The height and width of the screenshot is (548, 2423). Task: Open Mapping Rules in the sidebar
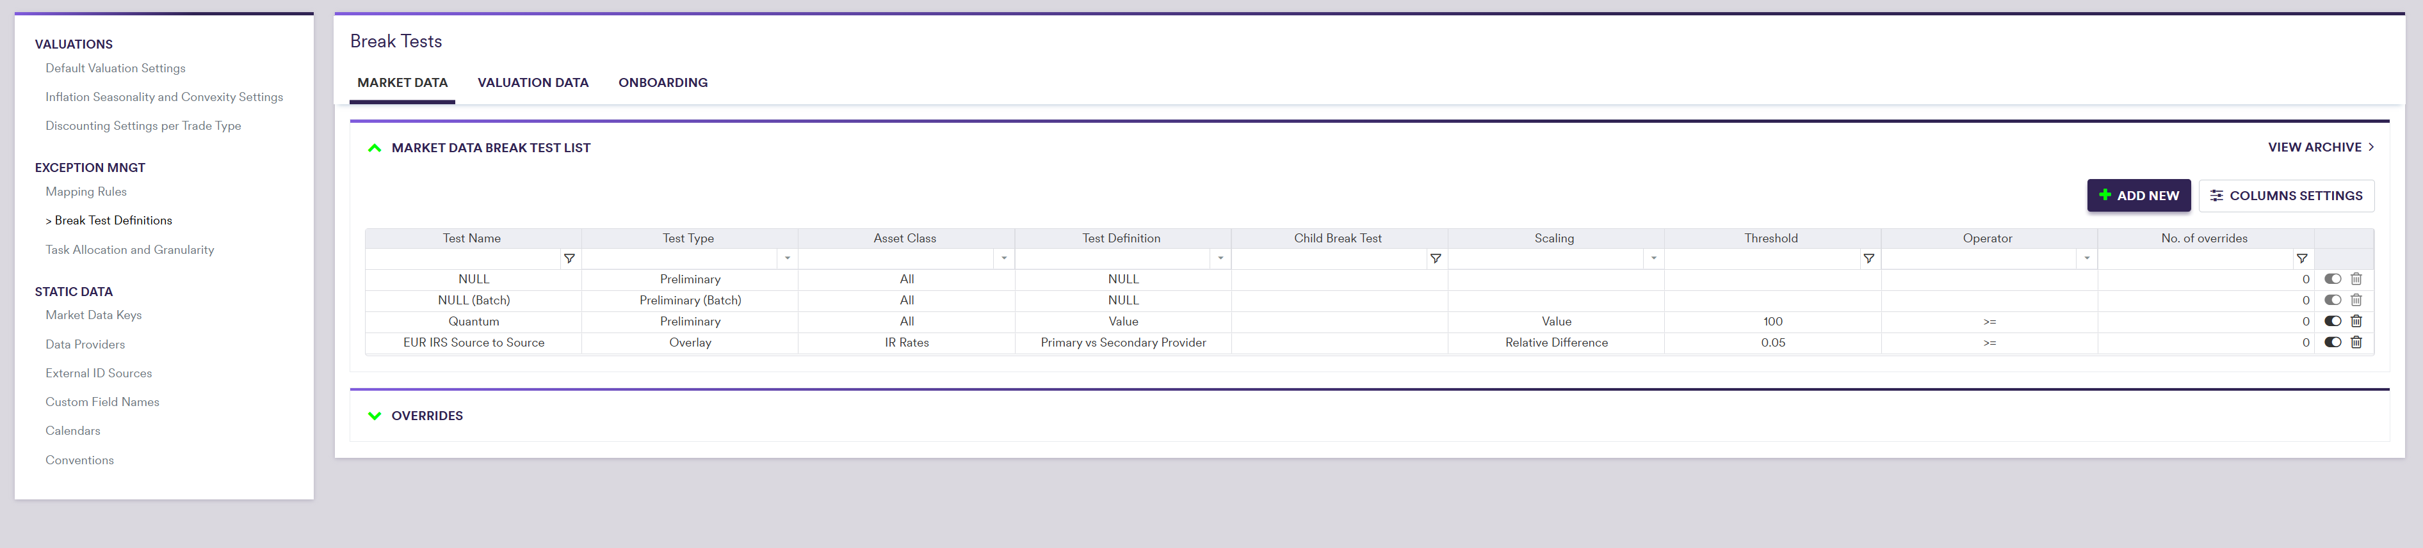click(x=86, y=192)
